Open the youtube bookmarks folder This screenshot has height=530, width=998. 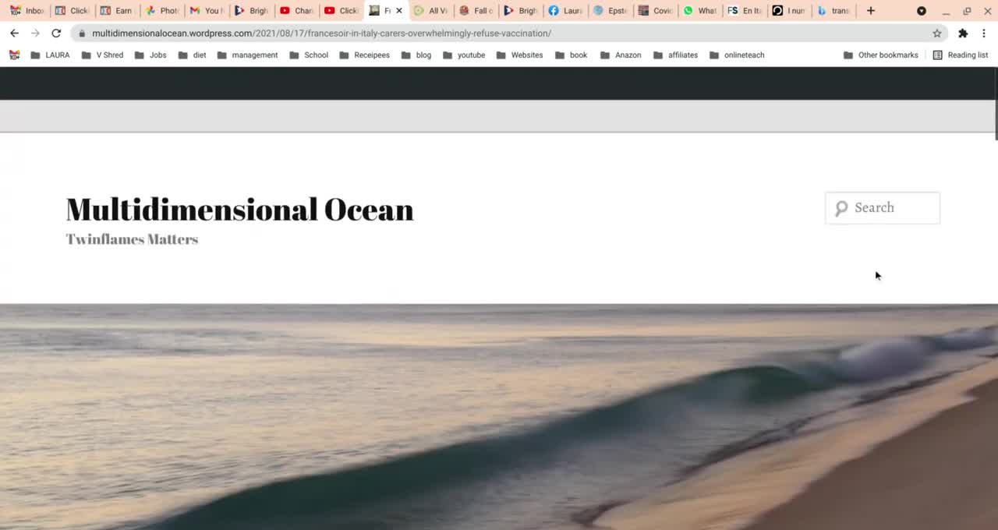[x=464, y=55]
